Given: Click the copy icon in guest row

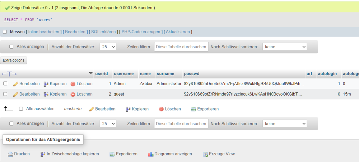Looking at the screenshot, I should (x=46, y=94).
